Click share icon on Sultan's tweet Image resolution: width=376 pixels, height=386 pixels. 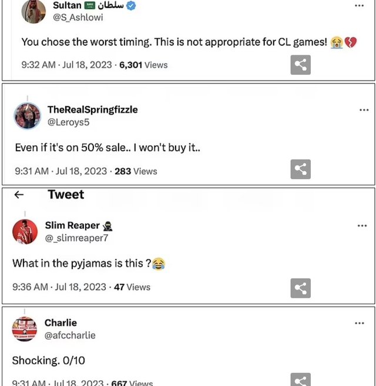300,65
